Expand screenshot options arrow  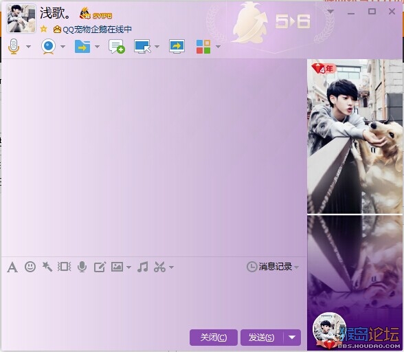click(x=171, y=267)
